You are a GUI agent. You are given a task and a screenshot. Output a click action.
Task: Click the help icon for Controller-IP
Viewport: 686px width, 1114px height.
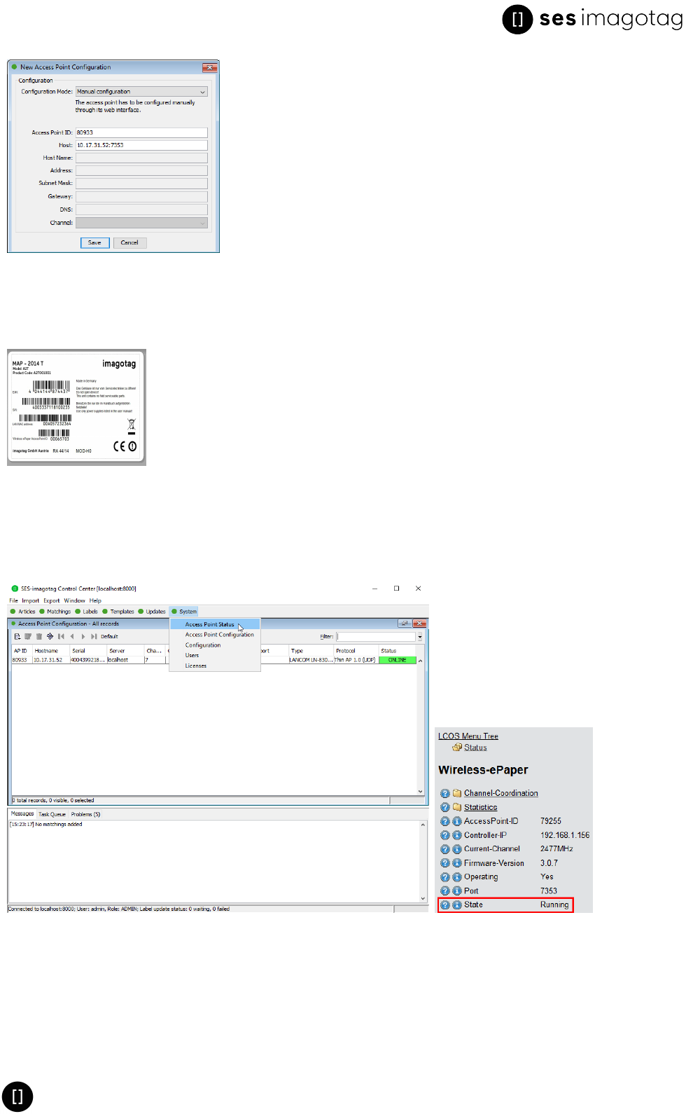pyautogui.click(x=445, y=835)
